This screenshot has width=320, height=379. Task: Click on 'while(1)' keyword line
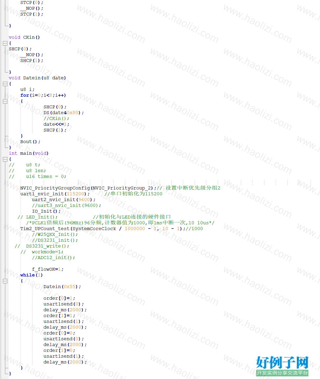click(31, 275)
